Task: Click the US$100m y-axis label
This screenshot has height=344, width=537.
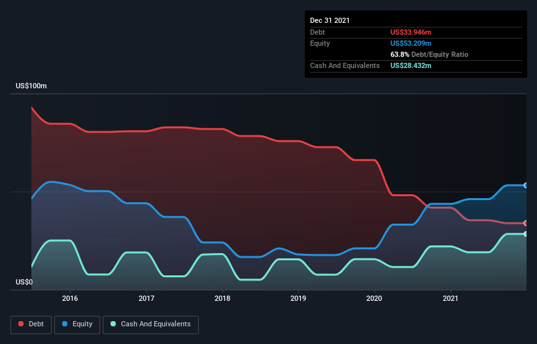Action: (31, 86)
